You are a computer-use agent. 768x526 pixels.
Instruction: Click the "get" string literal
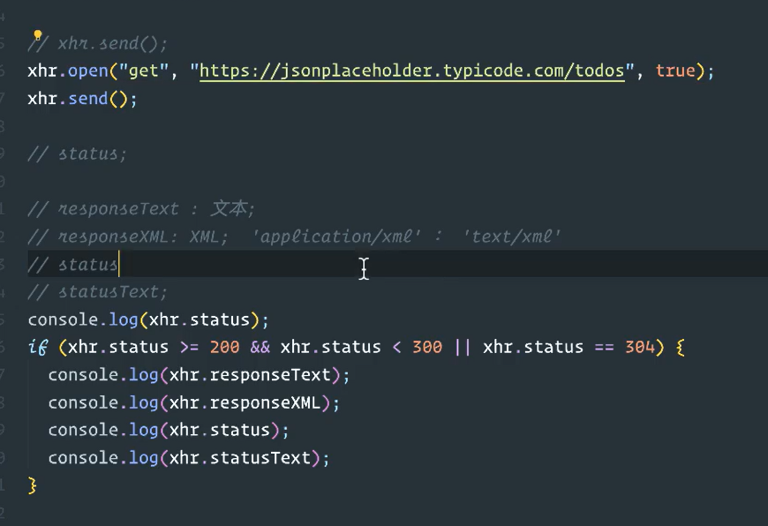point(144,71)
